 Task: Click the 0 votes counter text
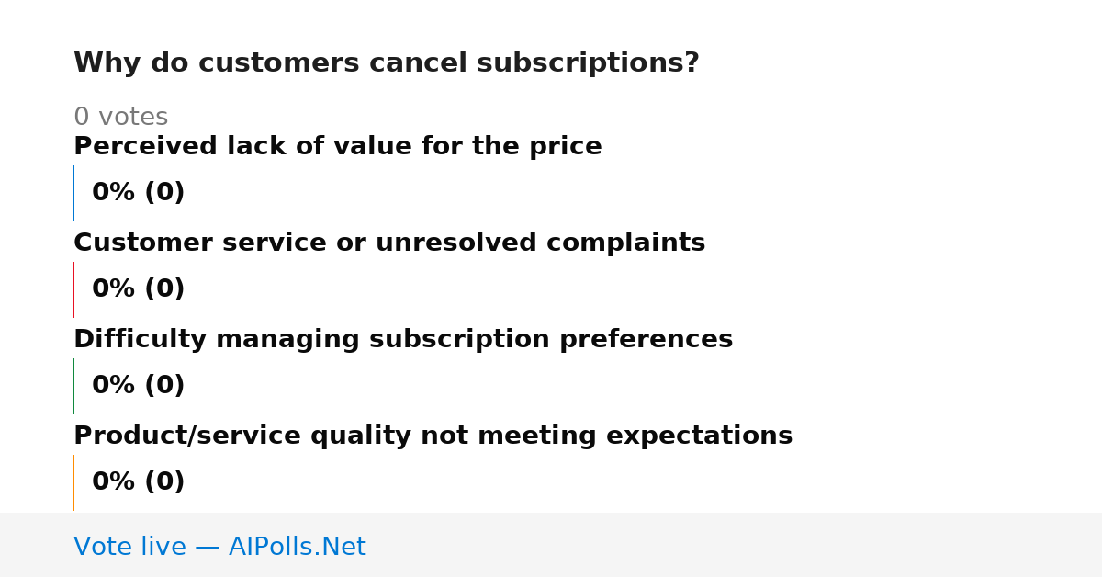pyautogui.click(x=120, y=118)
